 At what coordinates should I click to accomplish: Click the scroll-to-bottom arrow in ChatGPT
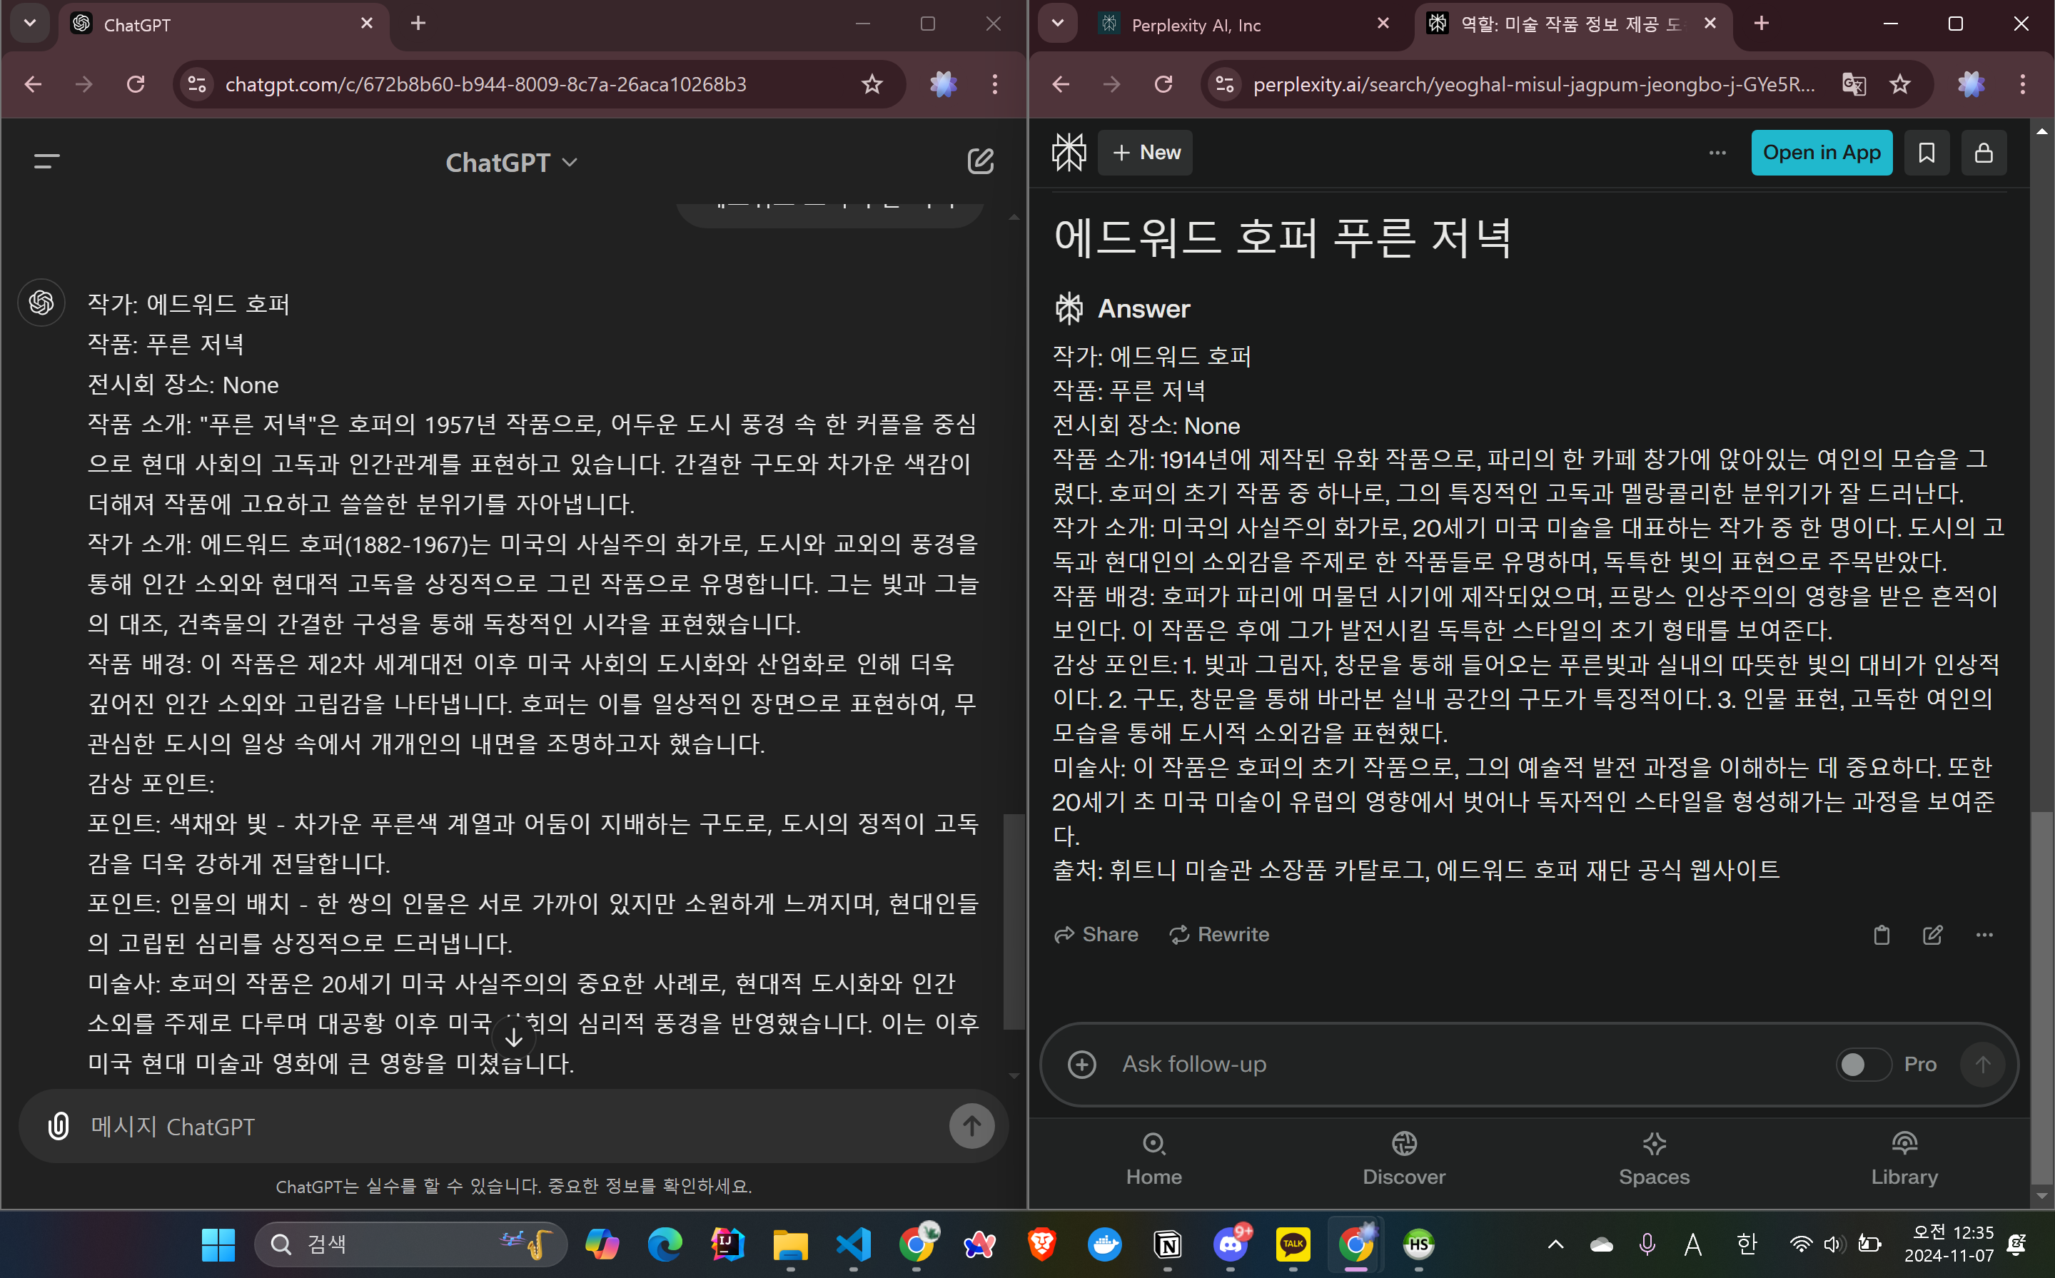point(513,1038)
